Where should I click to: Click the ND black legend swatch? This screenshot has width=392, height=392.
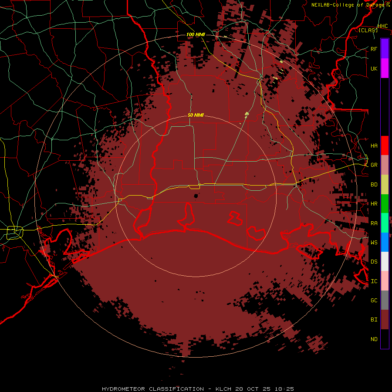click(x=385, y=339)
